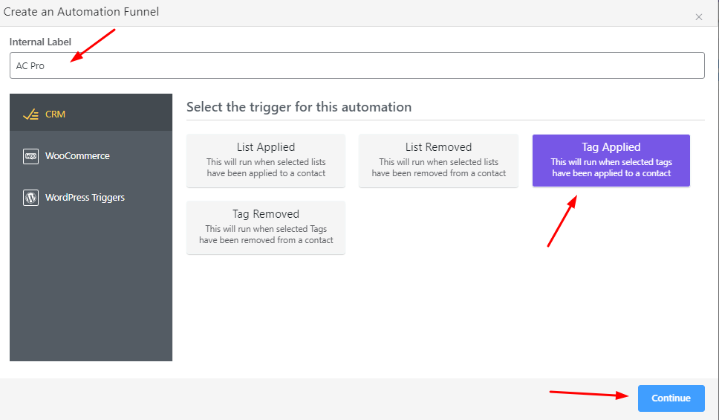Focus the Internal Label input field
Image resolution: width=719 pixels, height=420 pixels.
coord(357,65)
